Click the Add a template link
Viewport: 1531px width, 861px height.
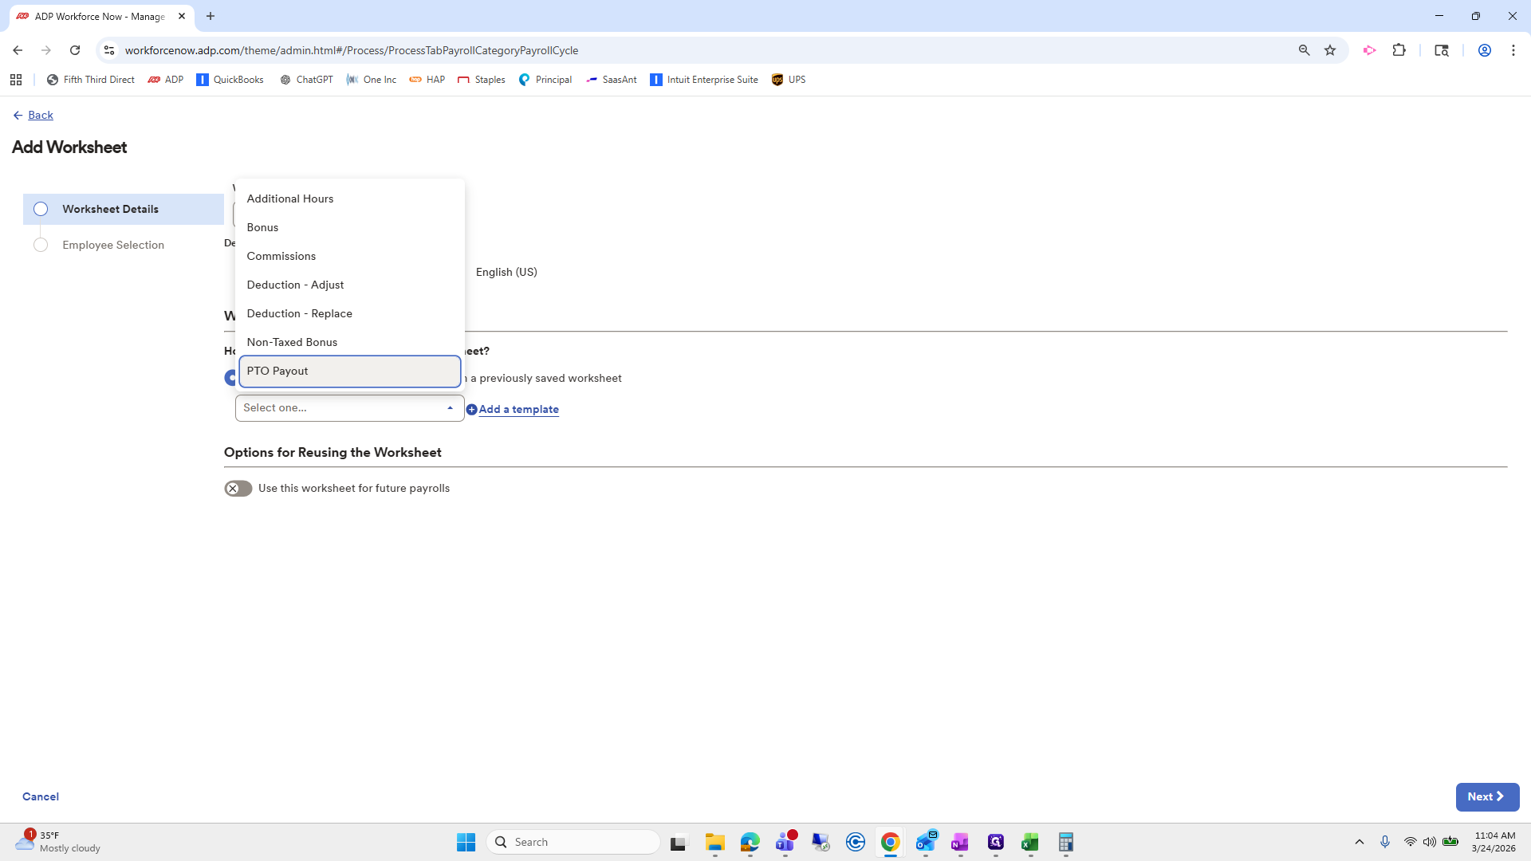(518, 410)
